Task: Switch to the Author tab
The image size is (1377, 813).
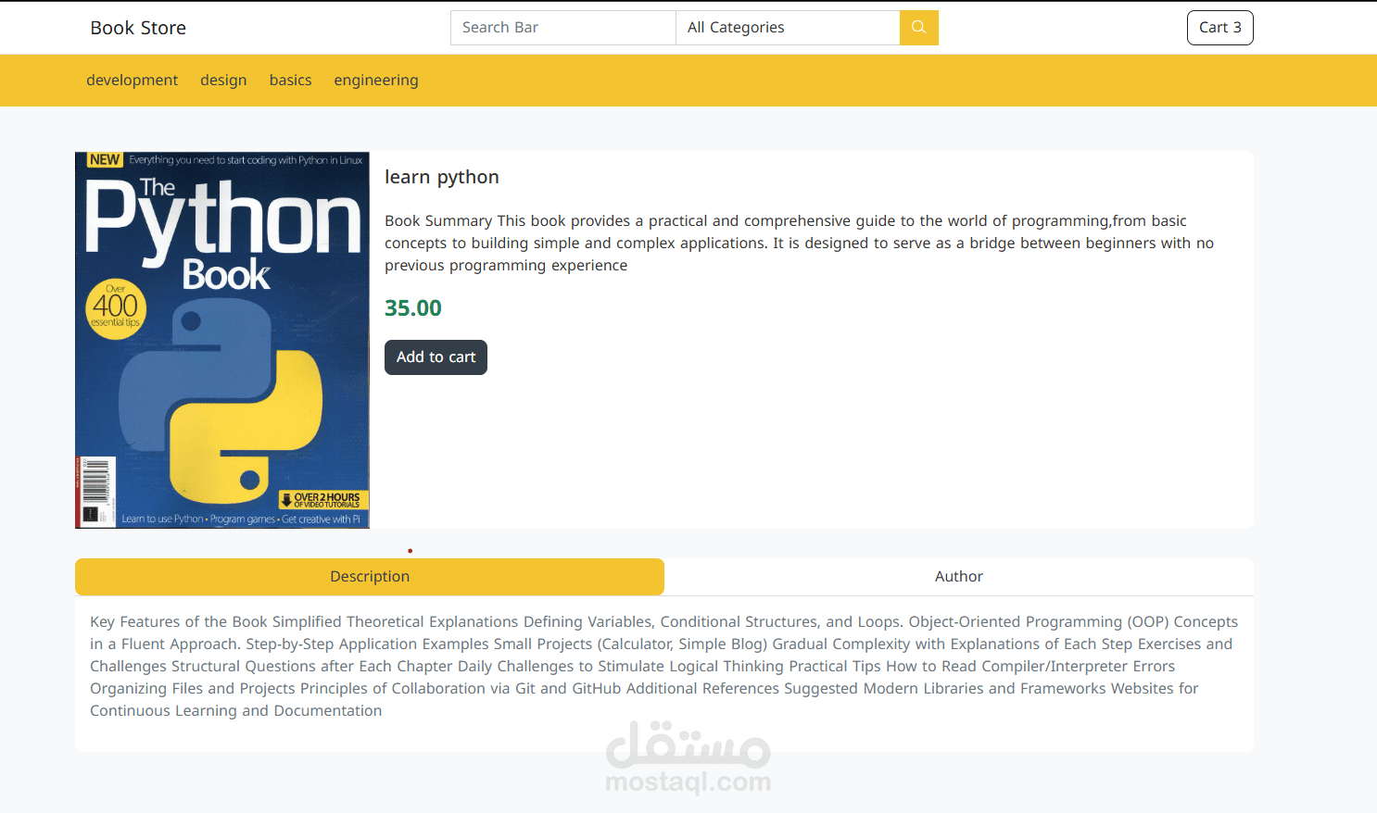Action: click(959, 577)
